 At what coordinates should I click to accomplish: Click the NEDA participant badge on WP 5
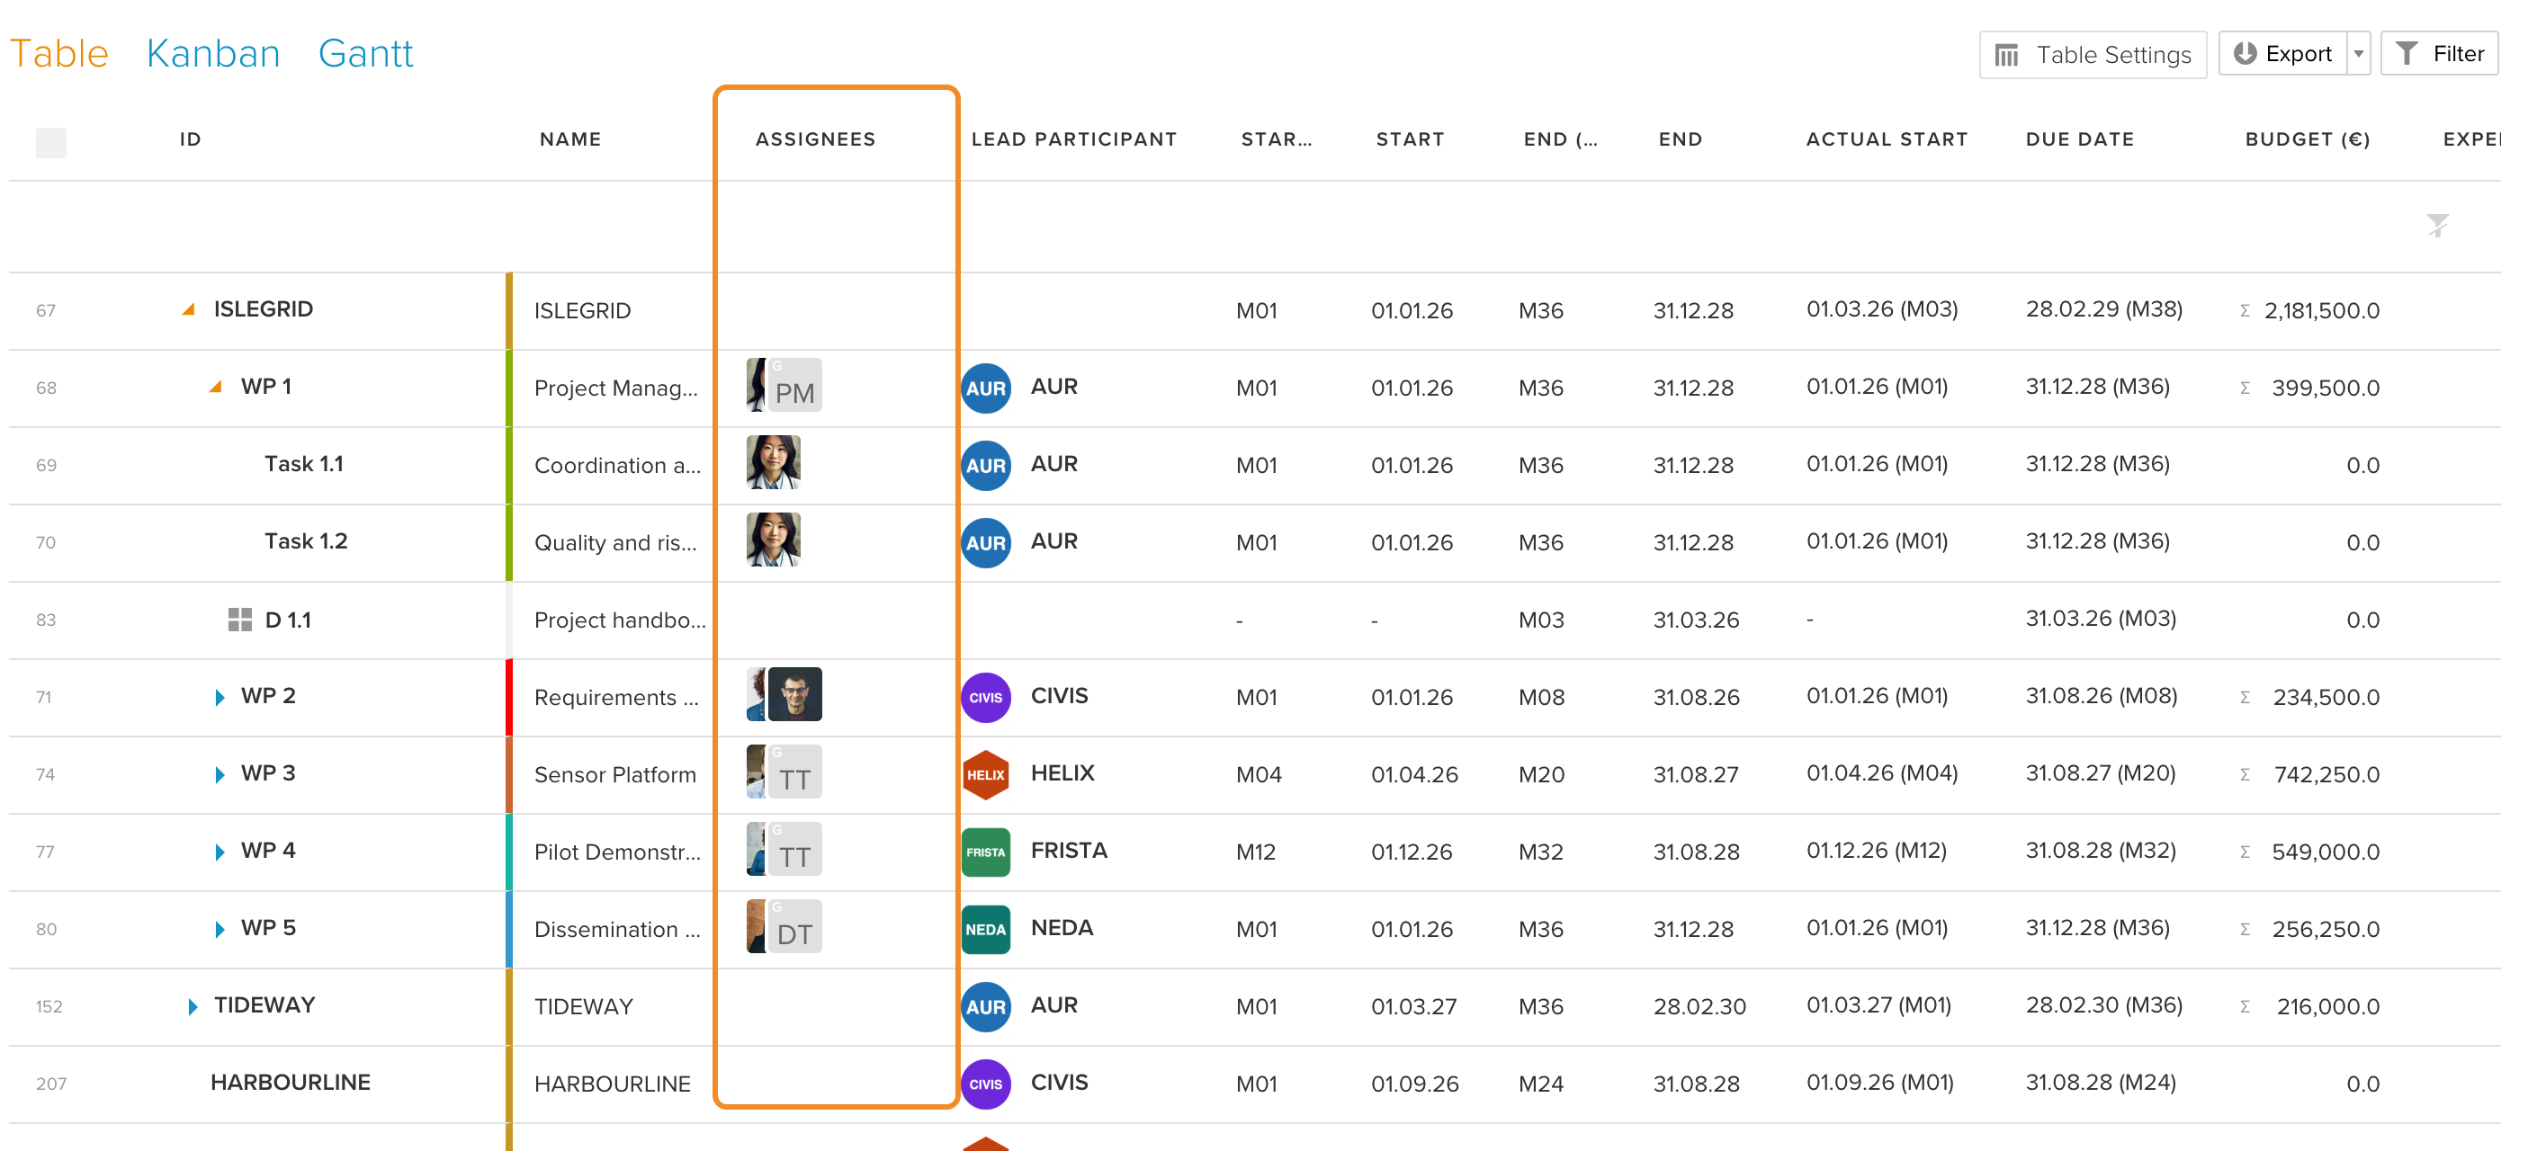[985, 929]
